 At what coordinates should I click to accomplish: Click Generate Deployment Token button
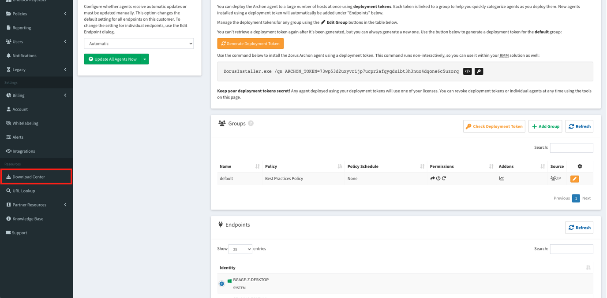(x=250, y=44)
